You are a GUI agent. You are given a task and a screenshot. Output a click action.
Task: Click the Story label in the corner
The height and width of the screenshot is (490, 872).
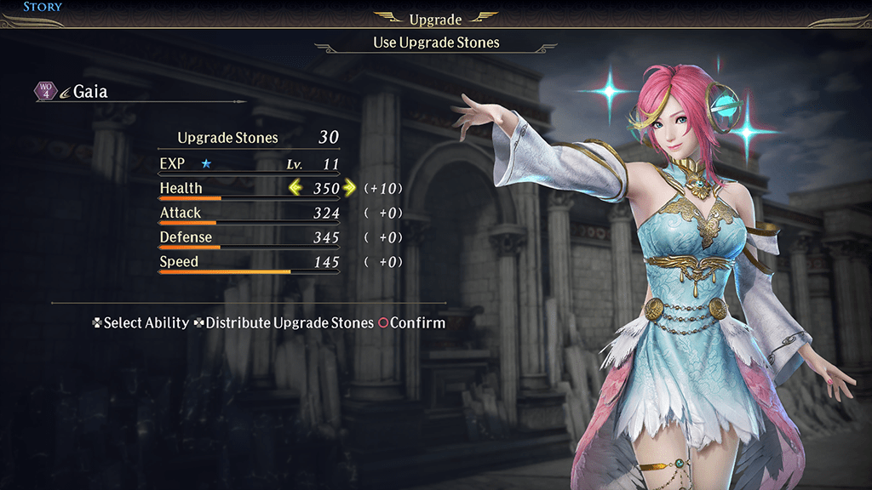pyautogui.click(x=43, y=7)
